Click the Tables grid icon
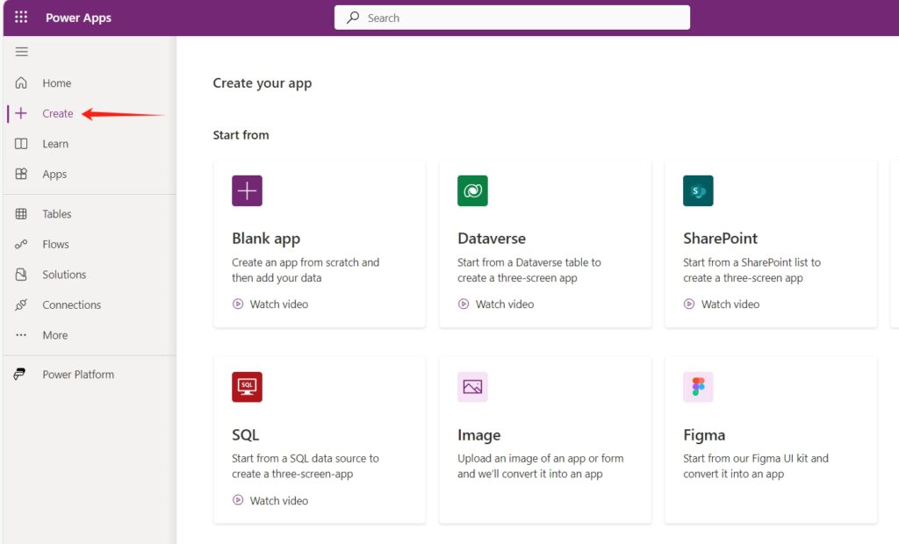The height and width of the screenshot is (544, 899). pos(21,214)
